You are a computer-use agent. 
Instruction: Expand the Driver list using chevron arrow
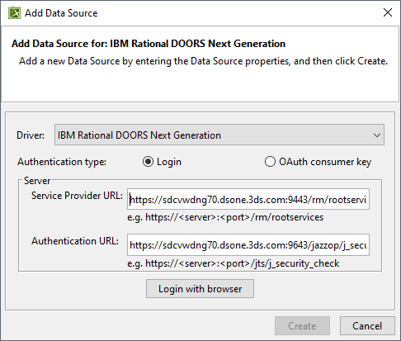tap(377, 135)
